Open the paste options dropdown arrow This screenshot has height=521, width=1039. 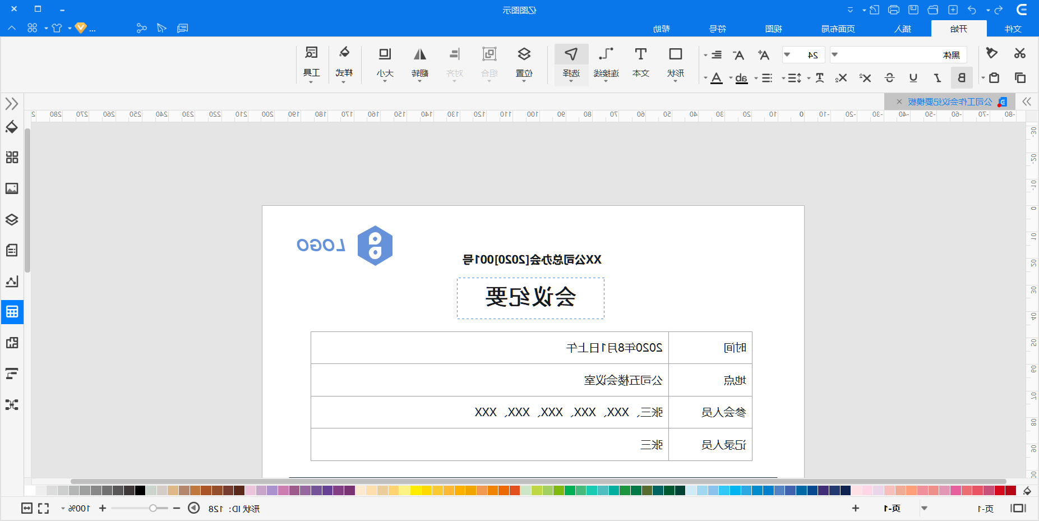pos(983,78)
